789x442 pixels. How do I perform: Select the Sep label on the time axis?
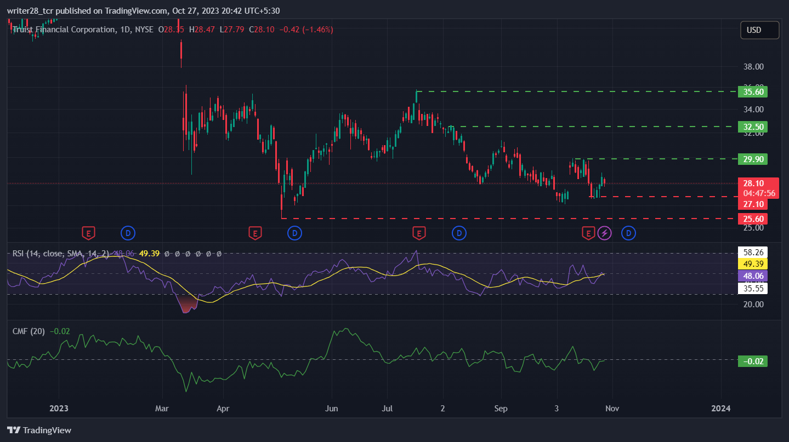(x=501, y=409)
